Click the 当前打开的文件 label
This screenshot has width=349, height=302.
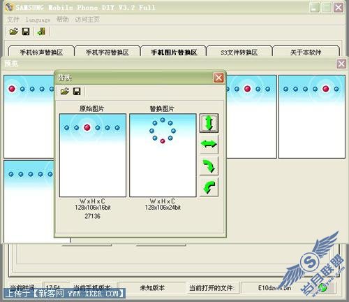point(211,288)
